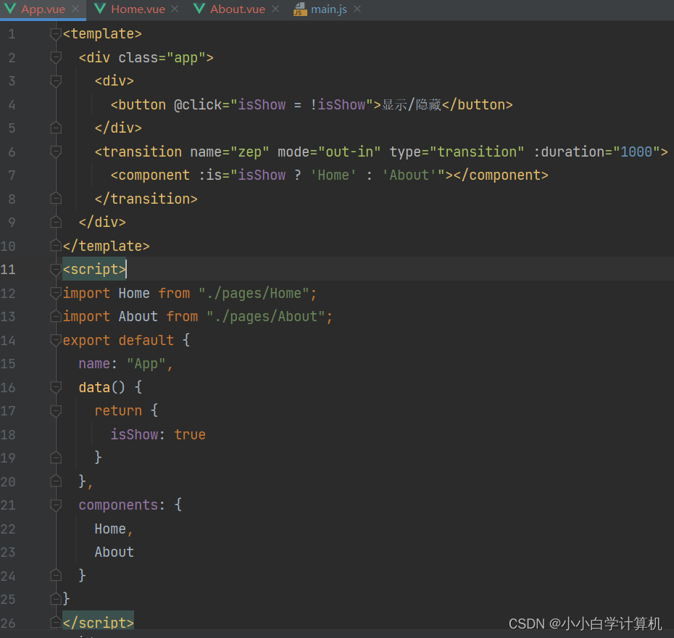
Task: Collapse the components block at line 21
Action: coord(56,505)
